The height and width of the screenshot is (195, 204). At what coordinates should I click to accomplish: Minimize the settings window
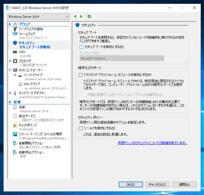point(169,8)
